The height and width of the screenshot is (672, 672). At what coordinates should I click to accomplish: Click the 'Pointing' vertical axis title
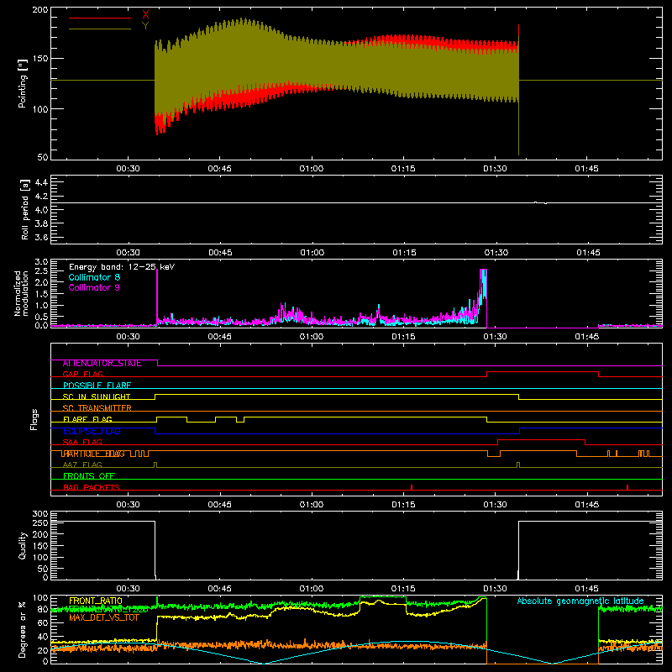coord(23,83)
